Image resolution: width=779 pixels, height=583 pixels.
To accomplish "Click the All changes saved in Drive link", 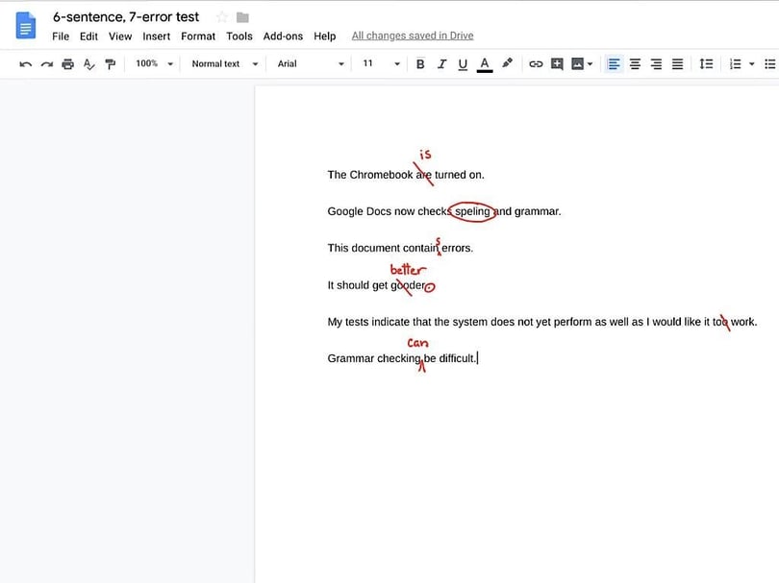I will [412, 35].
